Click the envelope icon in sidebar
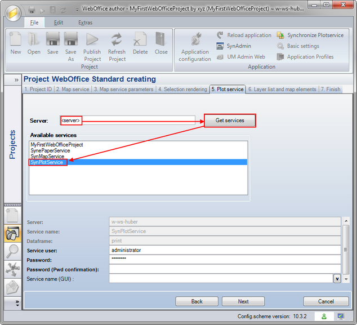Image resolution: width=357 pixels, height=325 pixels. (x=12, y=287)
